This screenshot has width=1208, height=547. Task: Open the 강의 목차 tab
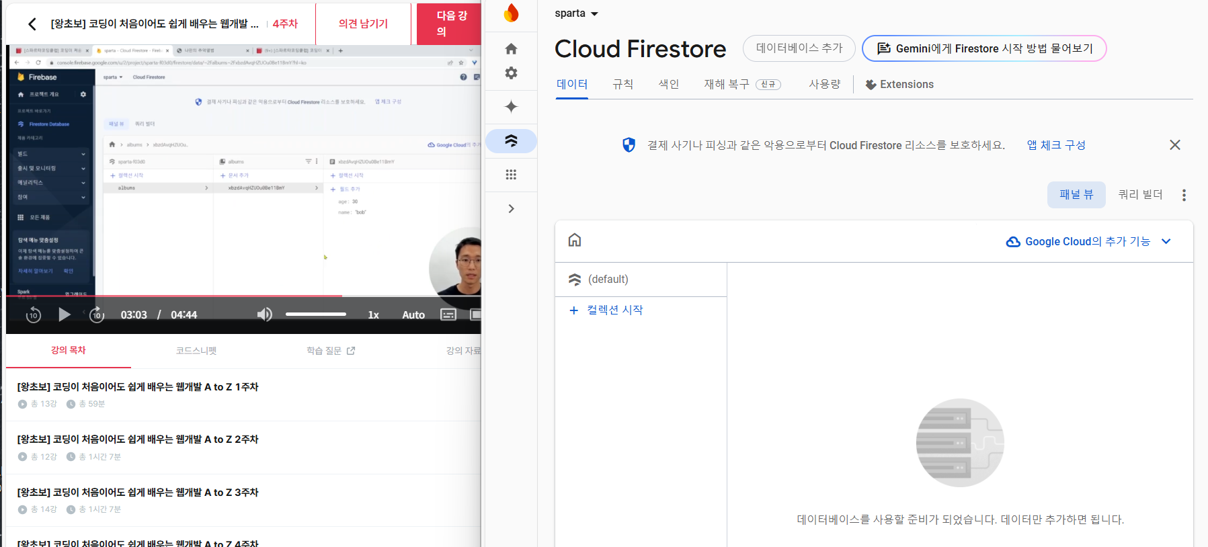tap(69, 350)
